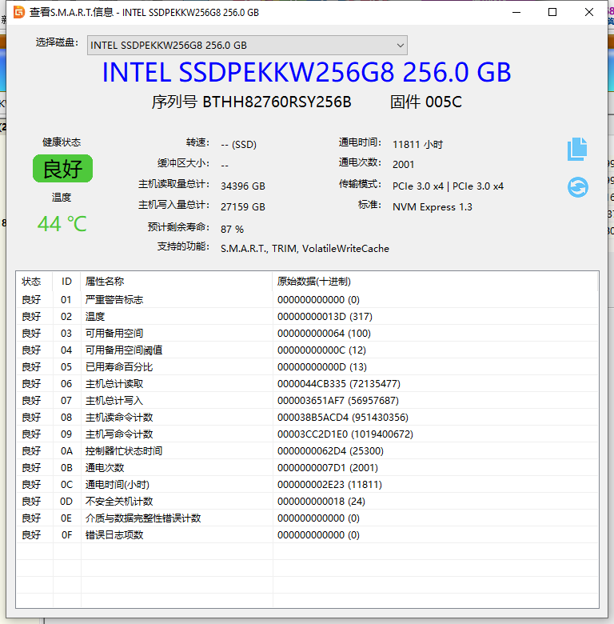Select the 严重警告标志 row
614x624 pixels.
pyautogui.click(x=307, y=300)
